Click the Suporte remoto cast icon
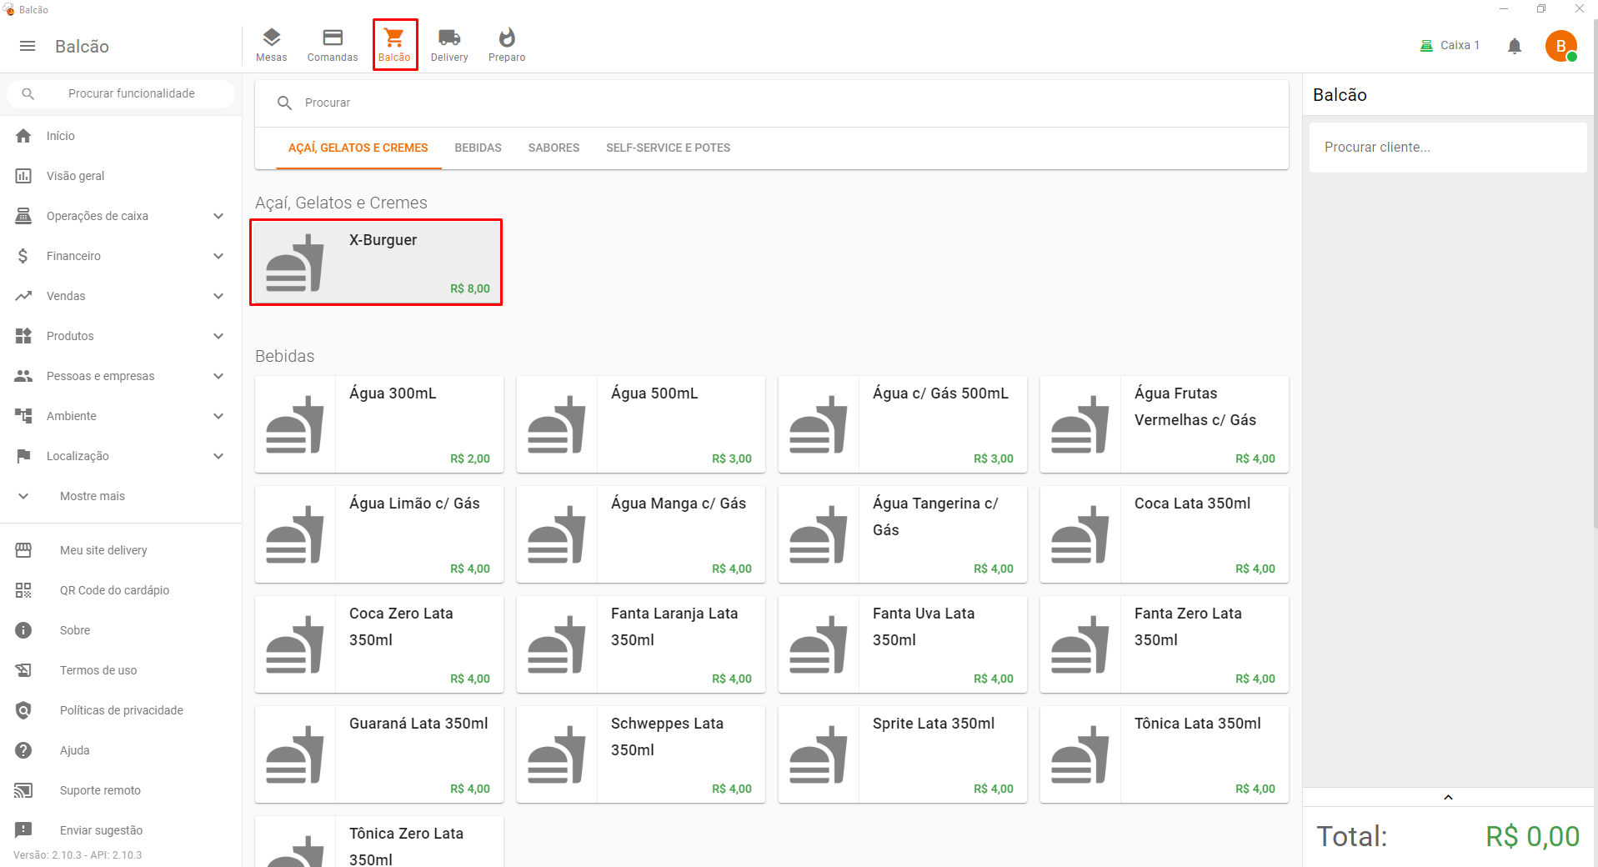Image resolution: width=1598 pixels, height=867 pixels. pos(23,790)
